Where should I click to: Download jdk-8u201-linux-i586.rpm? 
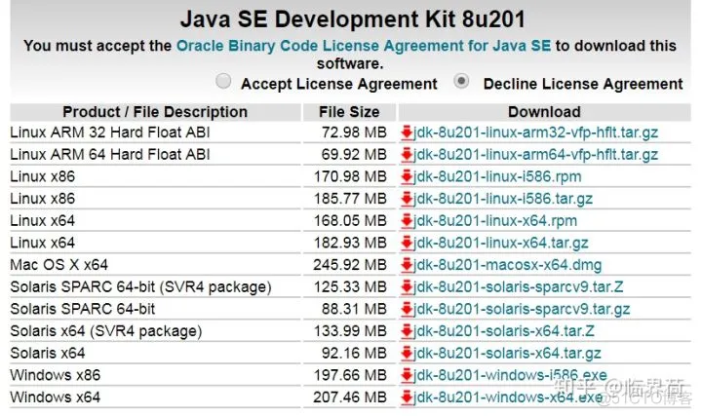497,176
